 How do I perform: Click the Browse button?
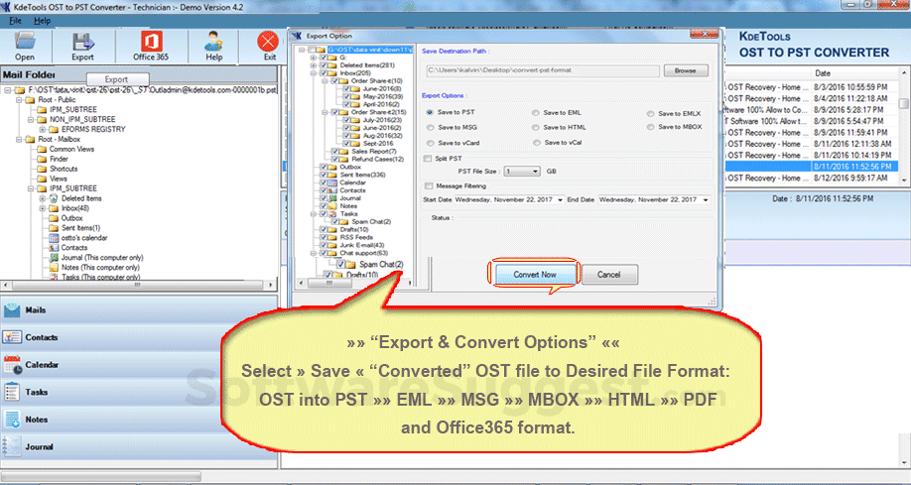(686, 70)
